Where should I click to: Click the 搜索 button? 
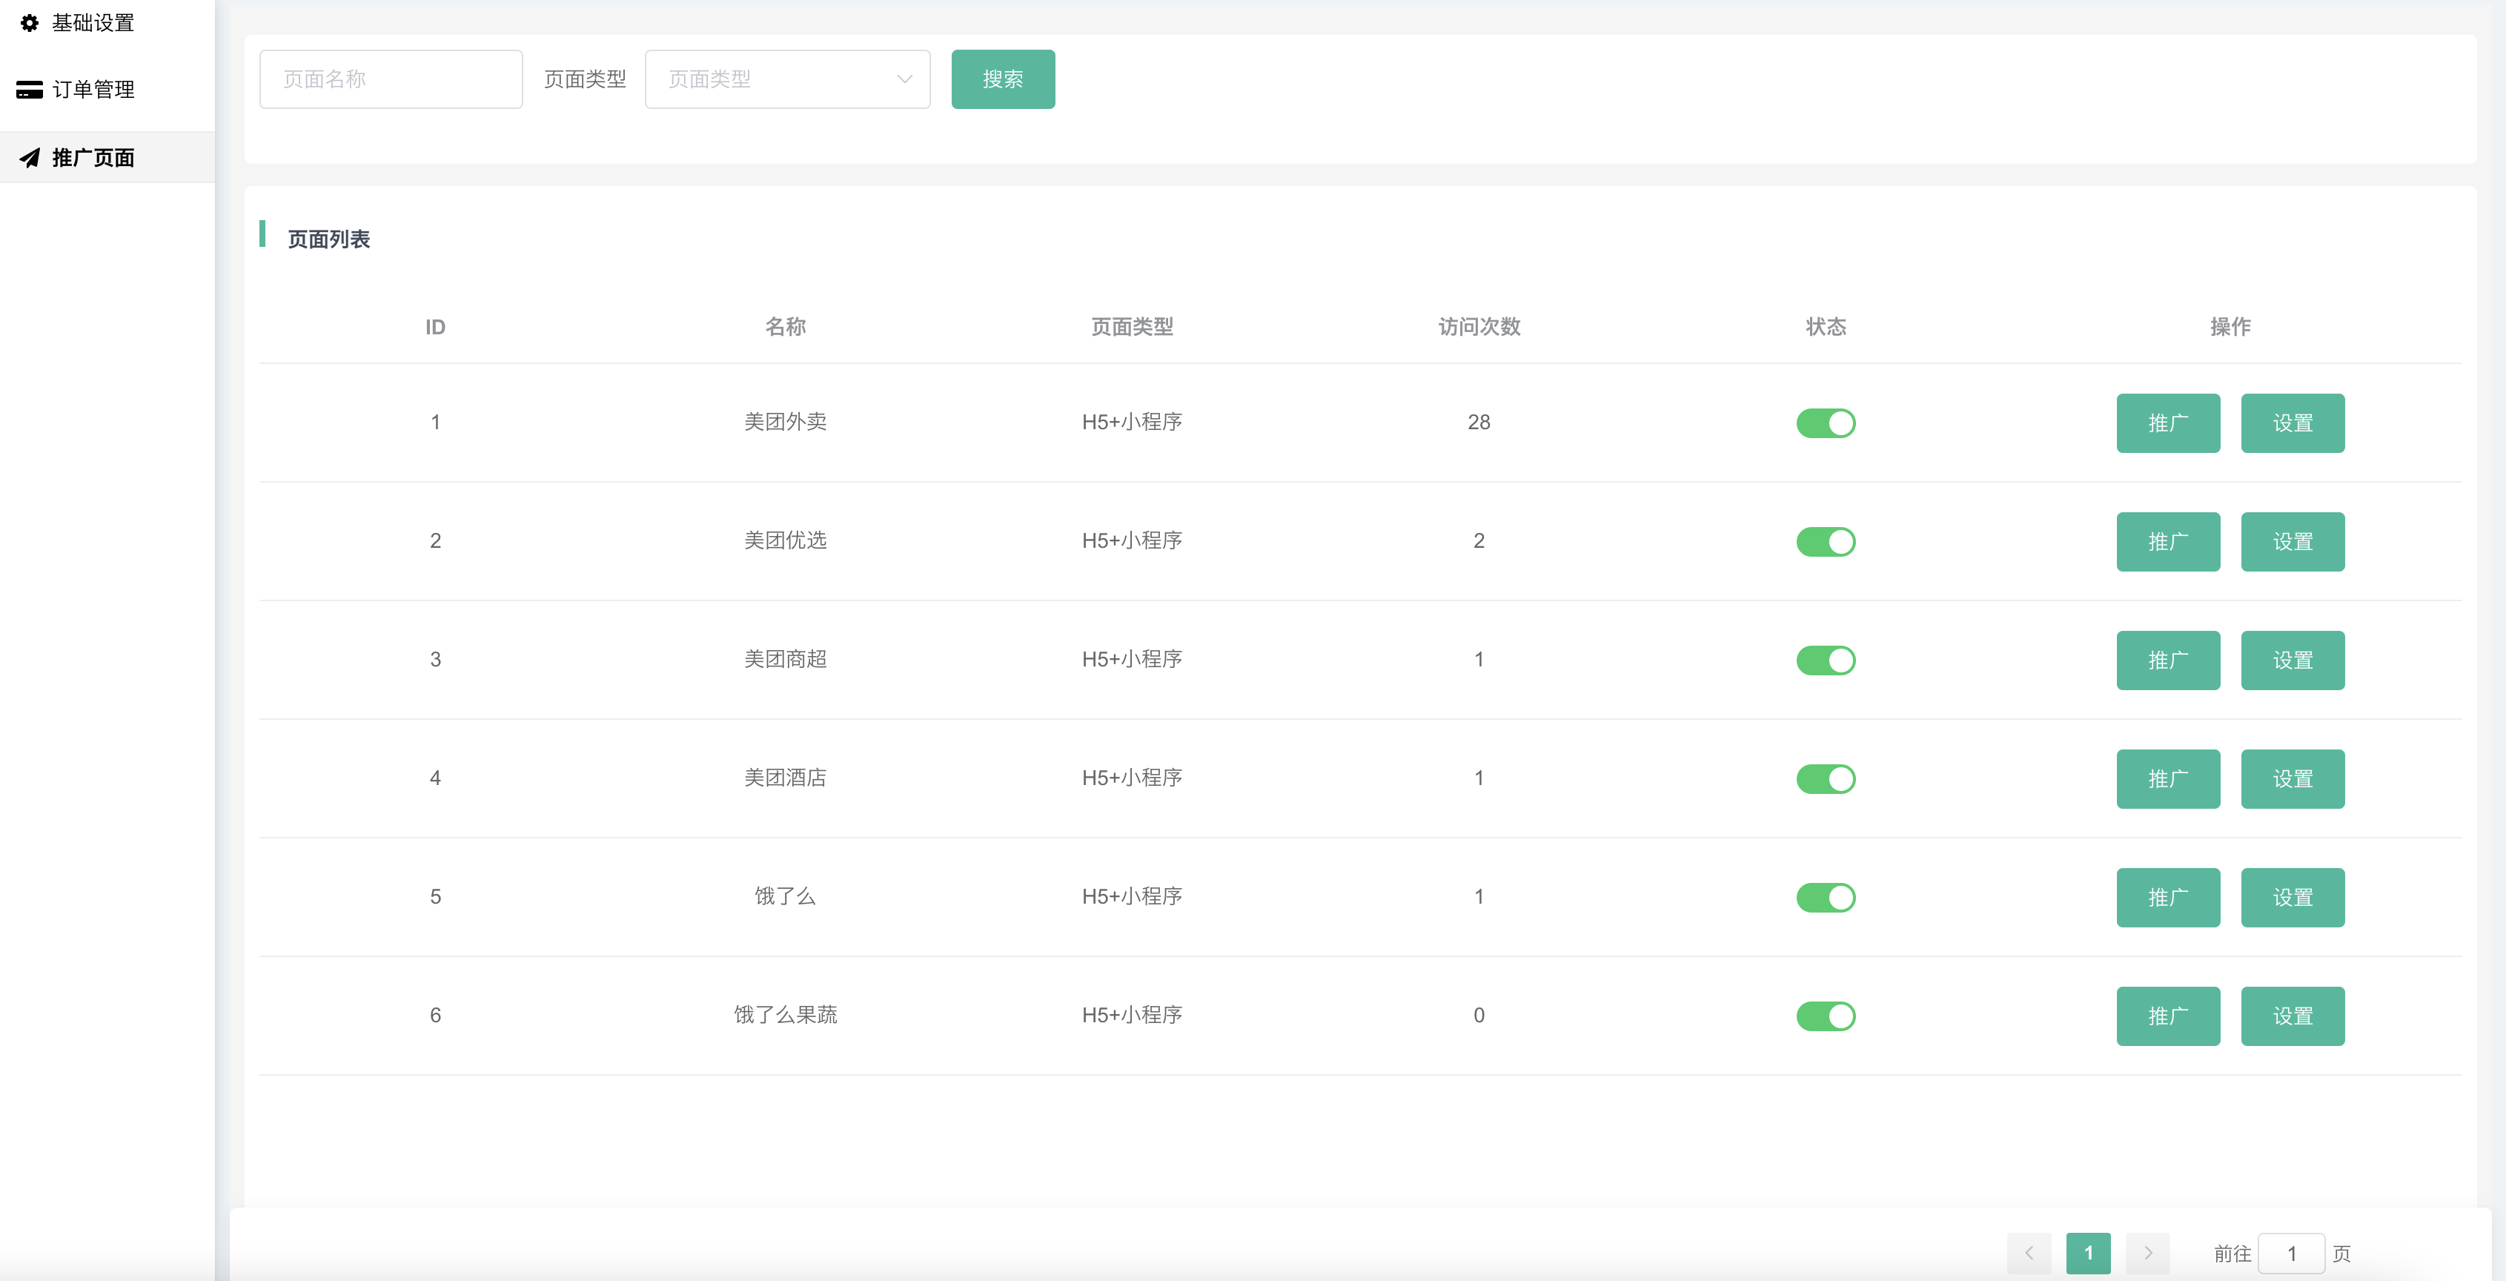click(1003, 79)
